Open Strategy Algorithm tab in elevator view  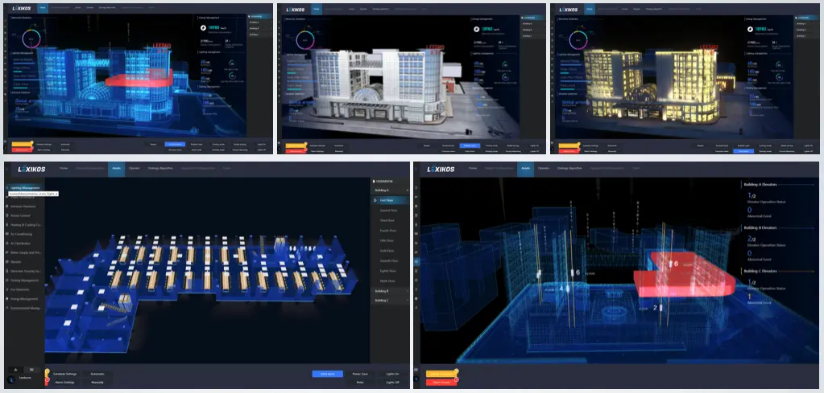coord(568,169)
